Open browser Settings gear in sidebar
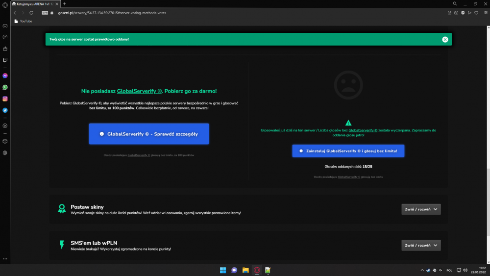 click(5, 153)
